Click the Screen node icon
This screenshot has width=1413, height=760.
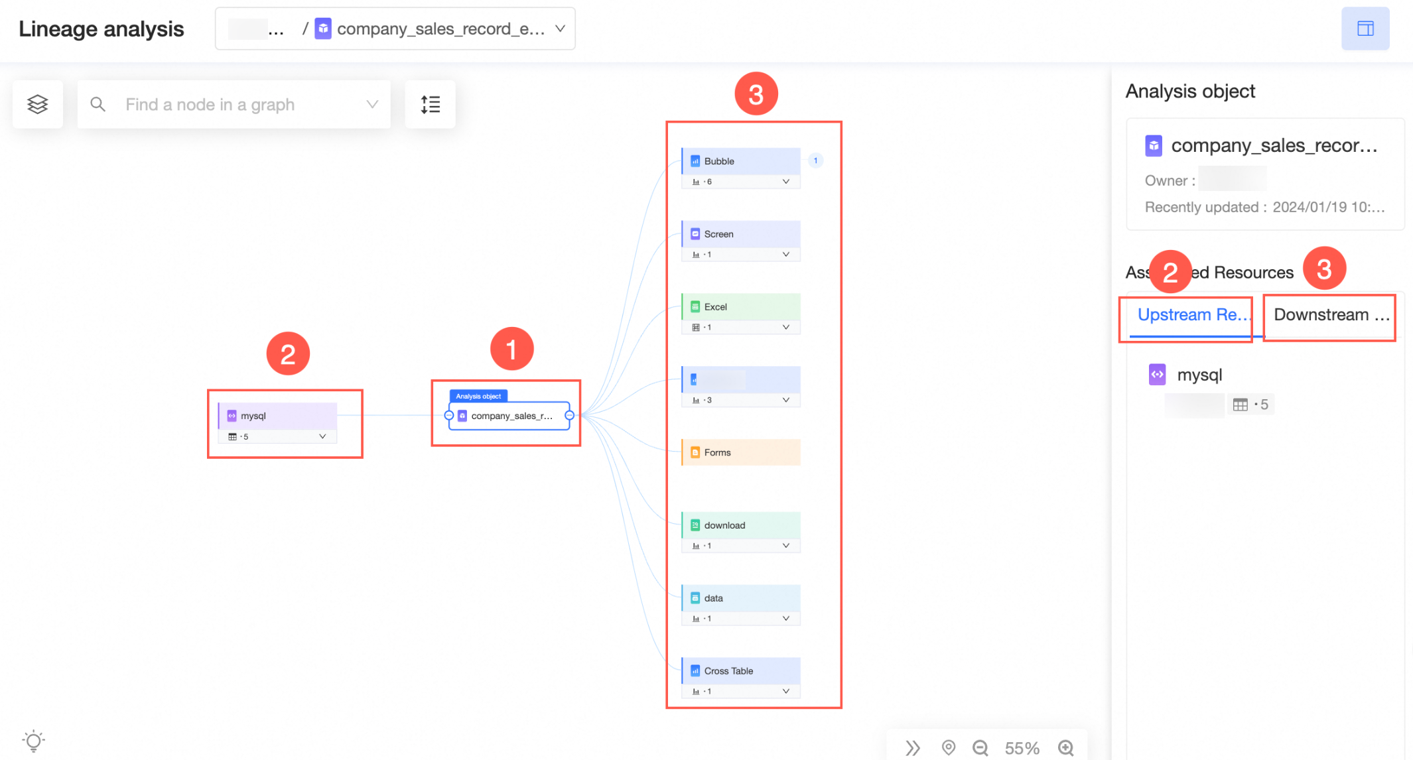695,234
